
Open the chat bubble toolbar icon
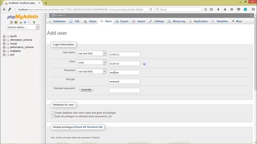(x=232, y=10)
